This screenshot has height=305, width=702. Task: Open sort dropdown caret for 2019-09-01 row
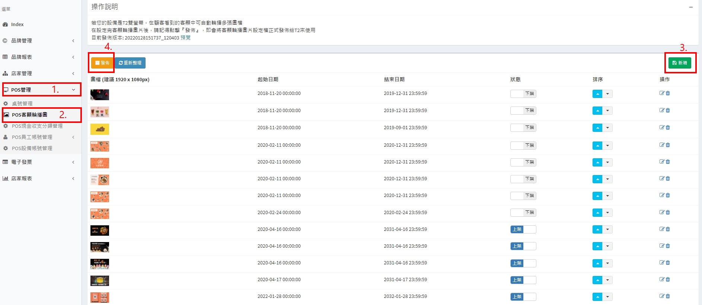(607, 128)
